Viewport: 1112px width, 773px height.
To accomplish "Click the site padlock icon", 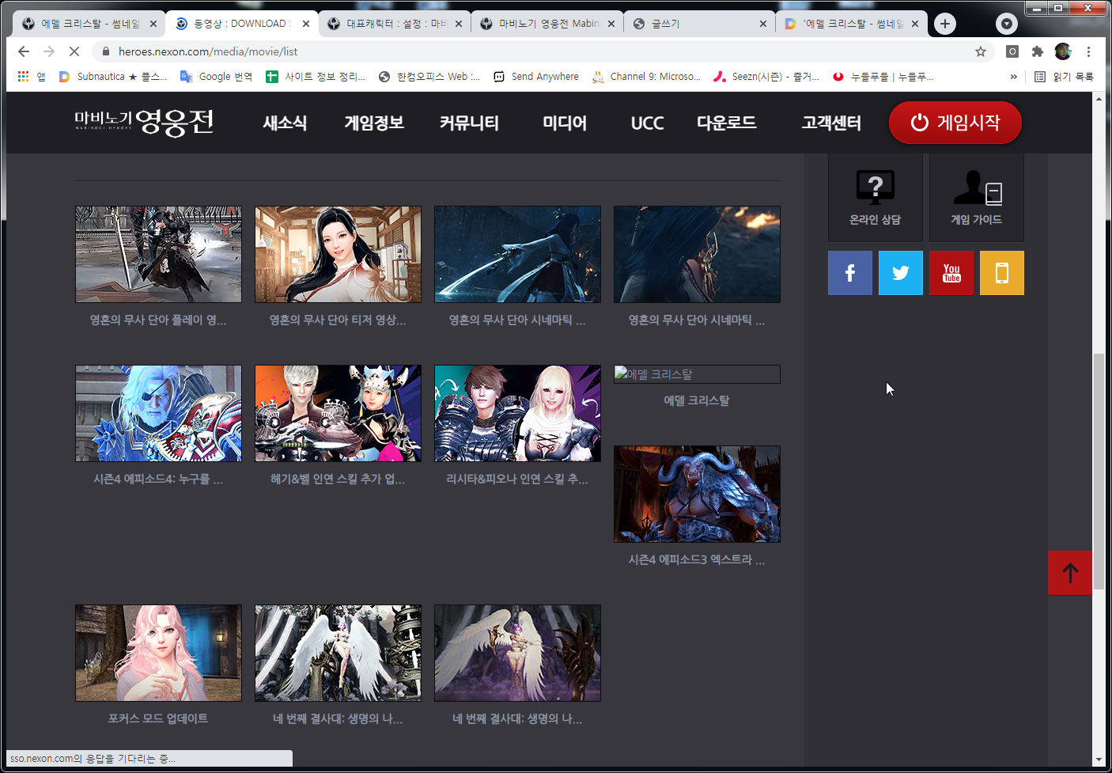I will (x=105, y=51).
